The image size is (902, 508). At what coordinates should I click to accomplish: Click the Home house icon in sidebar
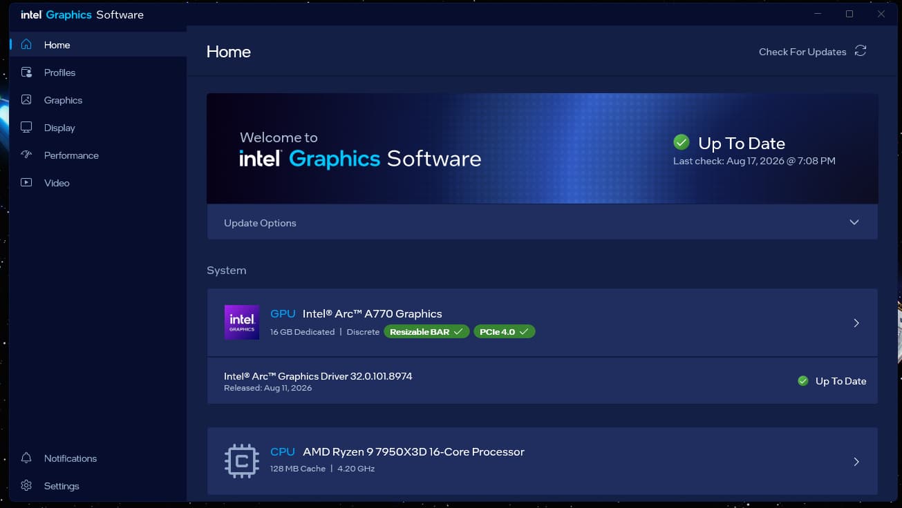pyautogui.click(x=26, y=44)
